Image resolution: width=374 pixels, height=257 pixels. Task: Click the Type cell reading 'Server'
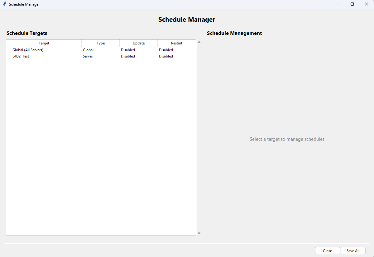tap(88, 56)
